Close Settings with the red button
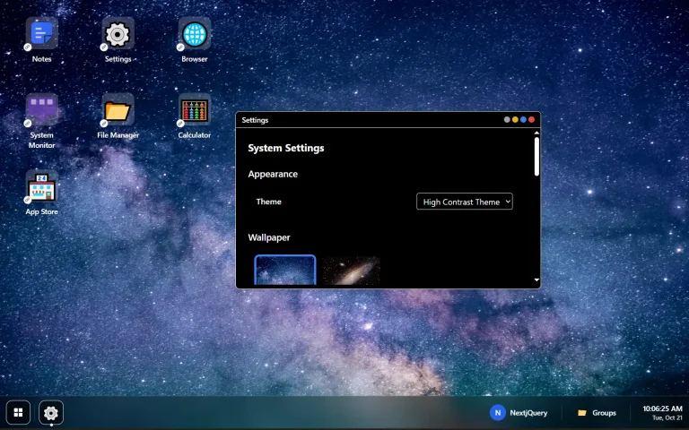 coord(531,119)
